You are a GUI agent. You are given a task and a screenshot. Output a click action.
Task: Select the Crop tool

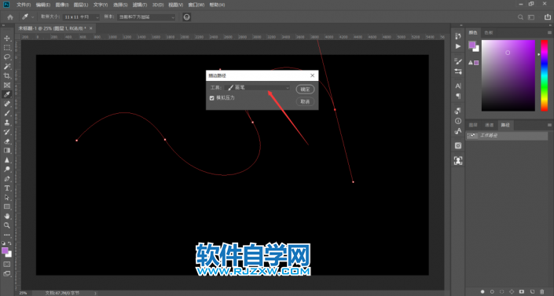click(x=7, y=75)
